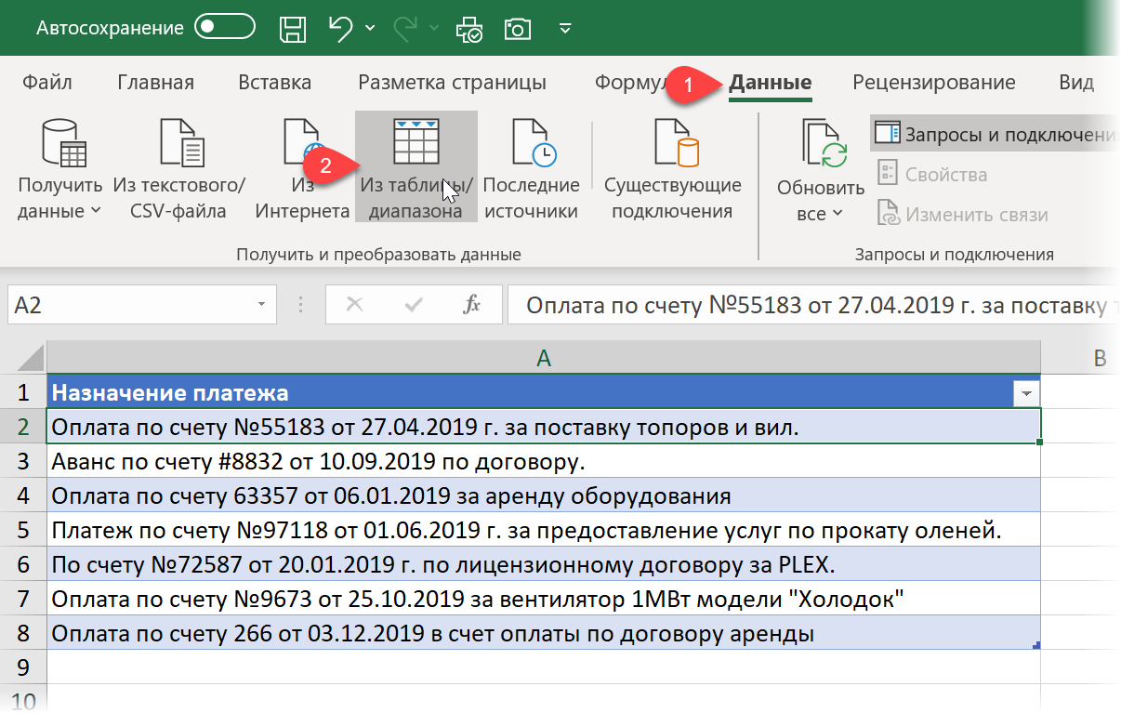1121x713 pixels.
Task: Select row header 4
Action: tap(25, 495)
